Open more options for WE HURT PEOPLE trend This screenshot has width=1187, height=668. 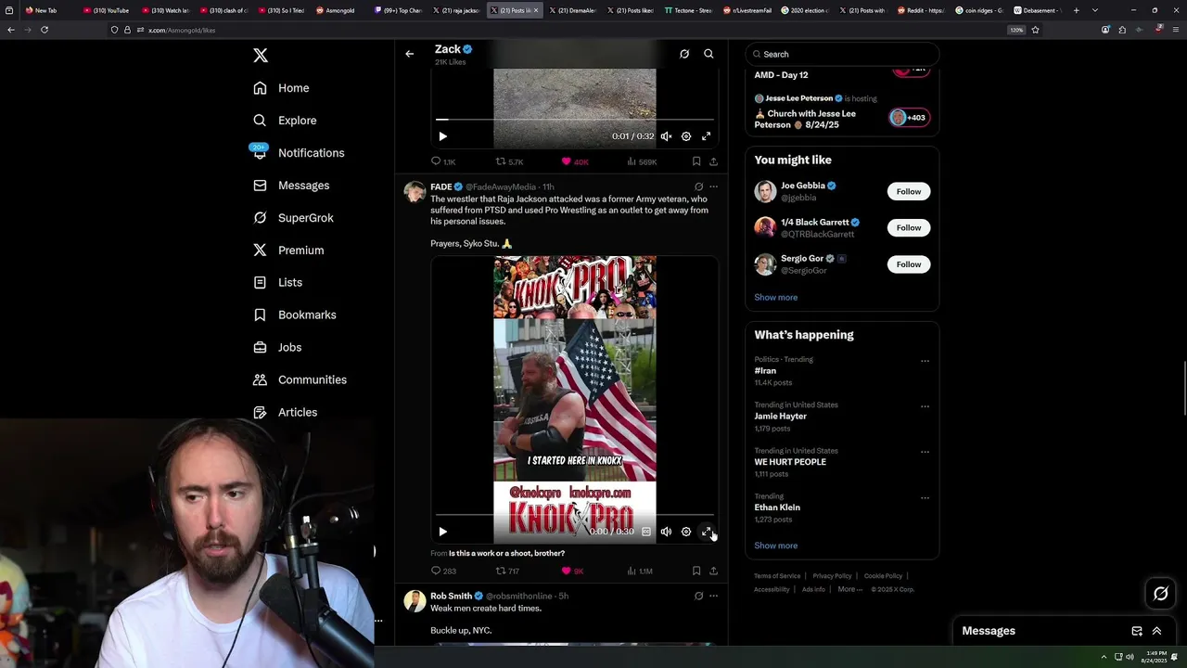point(925,452)
